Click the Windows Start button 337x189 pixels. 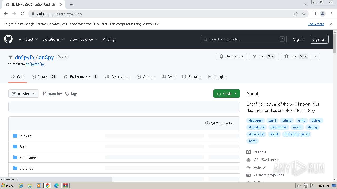tap(7, 185)
